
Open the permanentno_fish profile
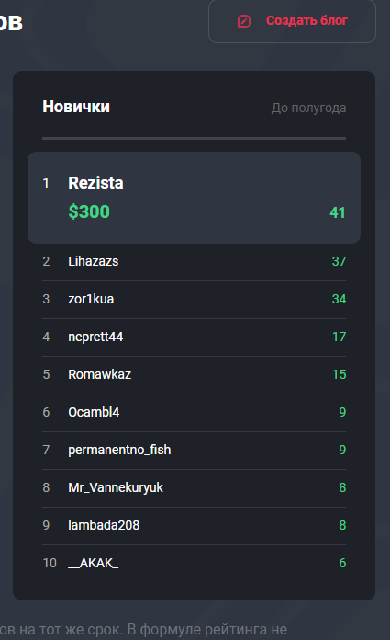[119, 450]
